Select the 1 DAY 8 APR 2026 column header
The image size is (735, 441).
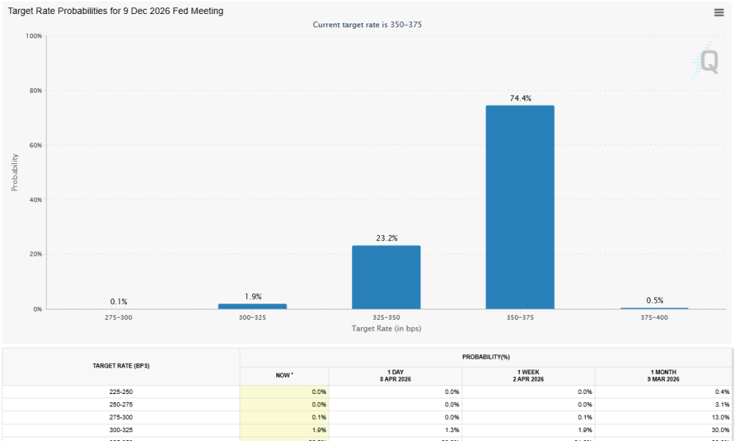(395, 376)
